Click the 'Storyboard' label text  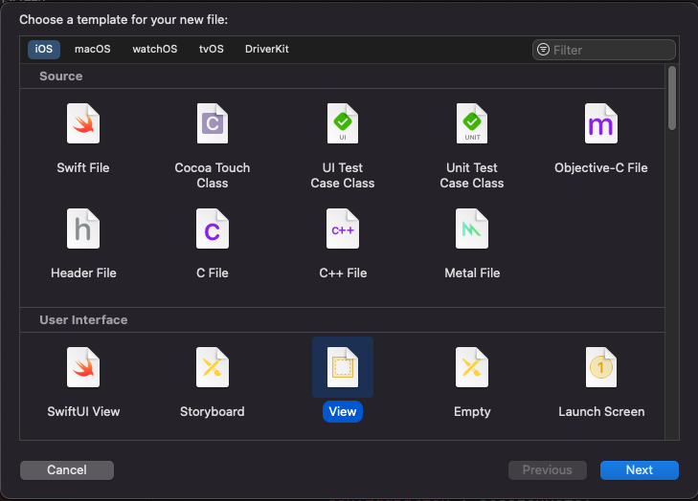click(x=213, y=412)
